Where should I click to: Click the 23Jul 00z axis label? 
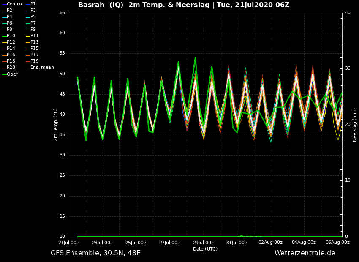[x=102, y=243]
